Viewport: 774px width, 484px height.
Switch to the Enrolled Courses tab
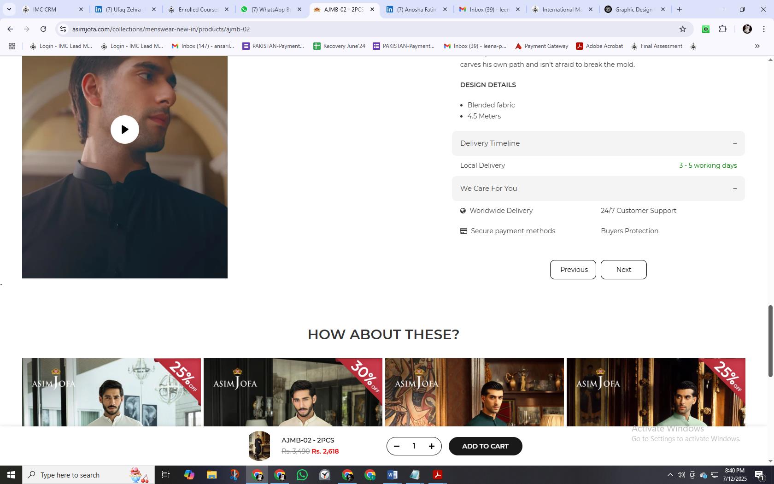pyautogui.click(x=198, y=9)
